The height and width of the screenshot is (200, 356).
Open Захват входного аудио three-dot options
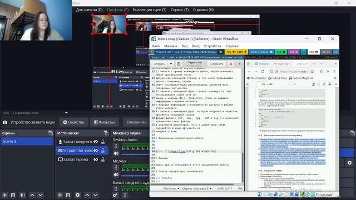pos(116,188)
